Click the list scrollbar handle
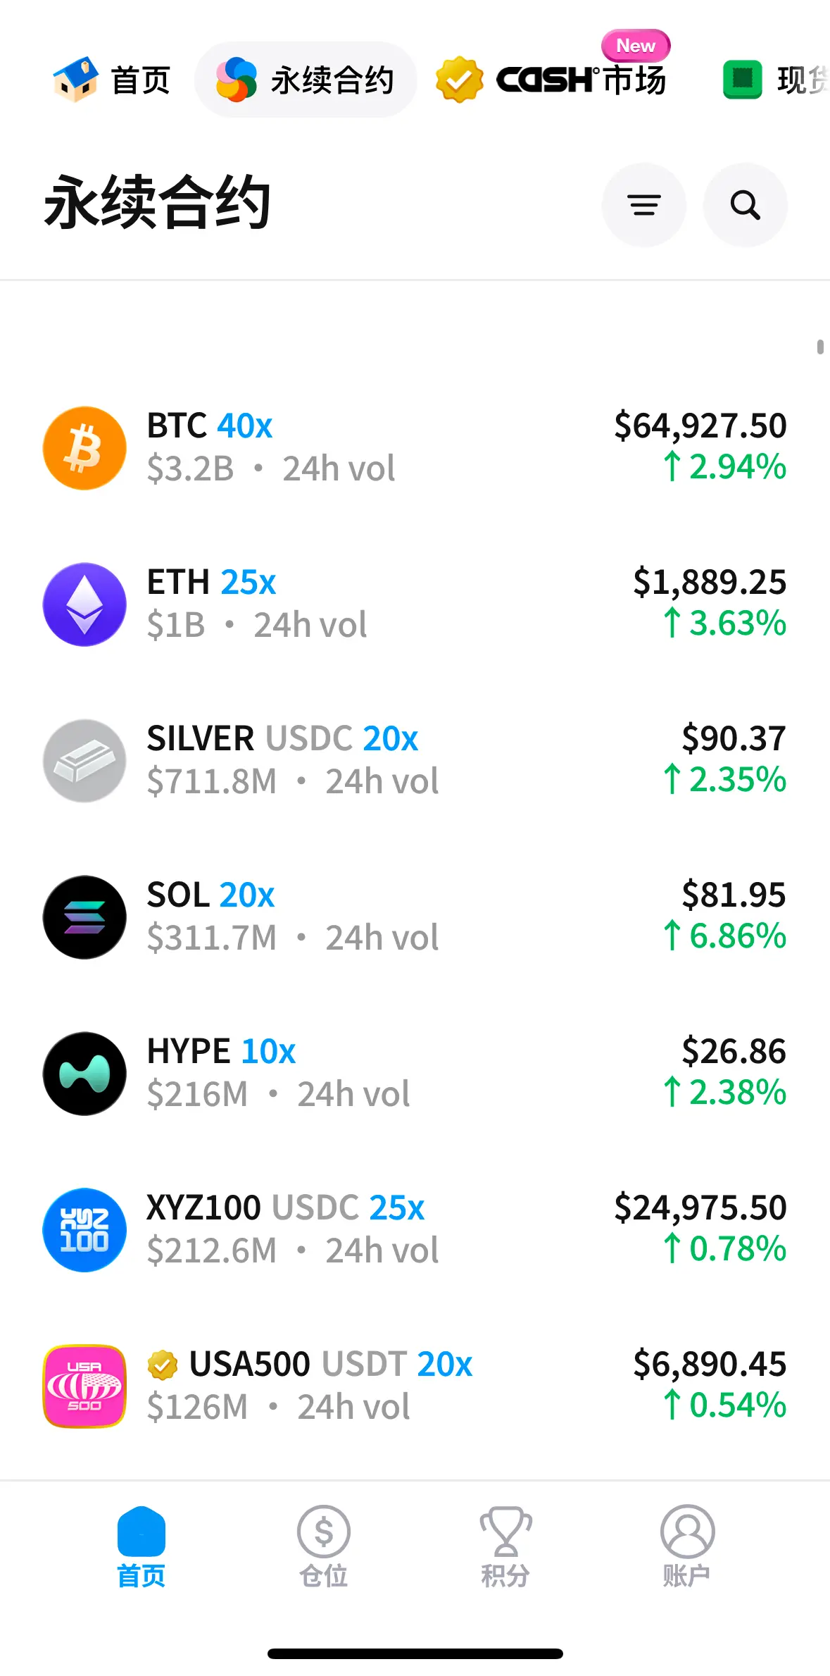The width and height of the screenshot is (830, 1676). click(x=820, y=347)
